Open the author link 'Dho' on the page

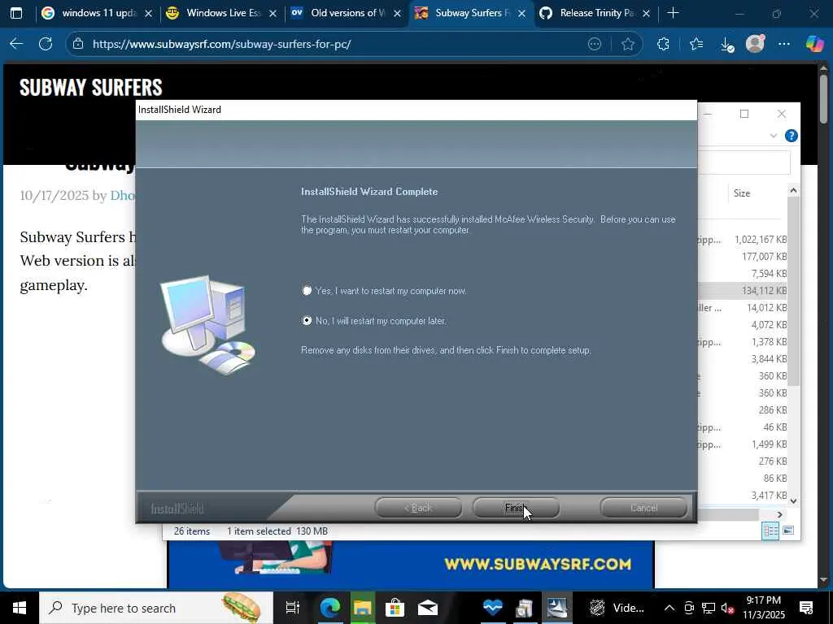[x=122, y=195]
